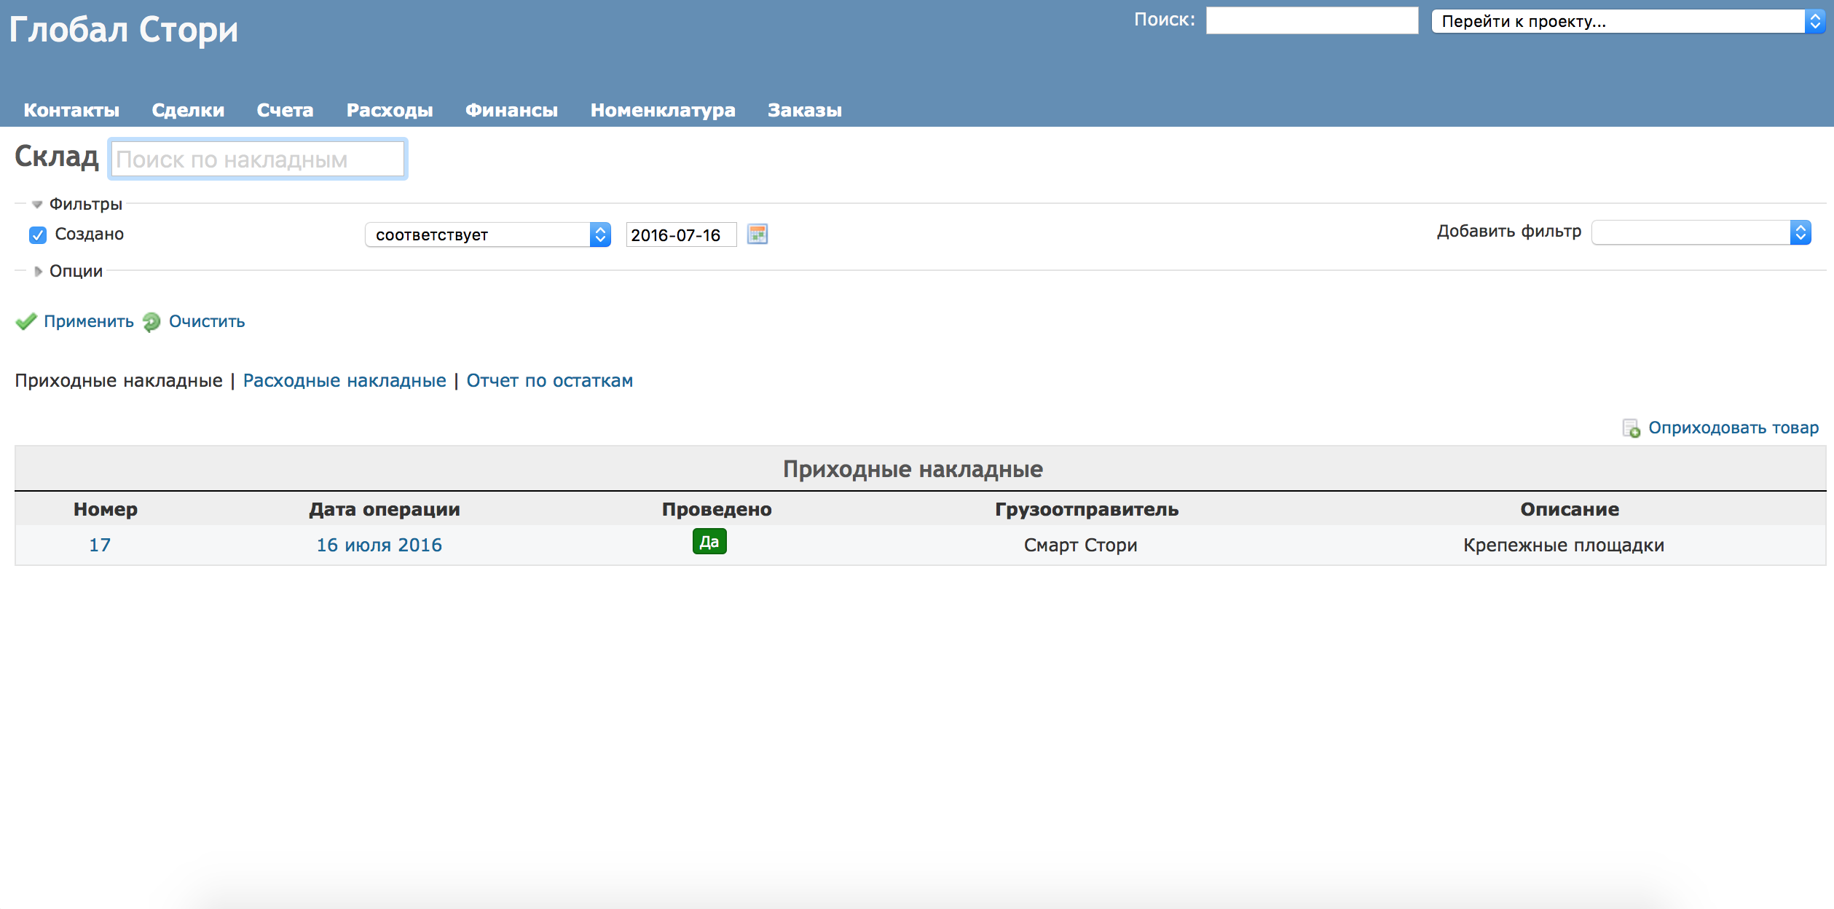Click the Проведено column header
The width and height of the screenshot is (1834, 909).
pyautogui.click(x=717, y=509)
